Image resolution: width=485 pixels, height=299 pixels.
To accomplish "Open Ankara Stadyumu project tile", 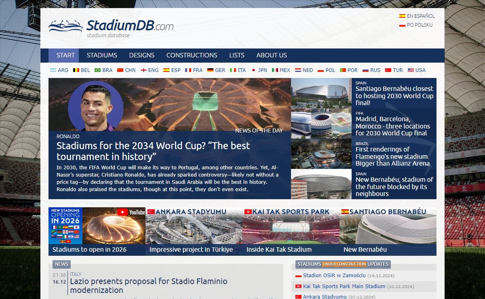I will pos(194,232).
